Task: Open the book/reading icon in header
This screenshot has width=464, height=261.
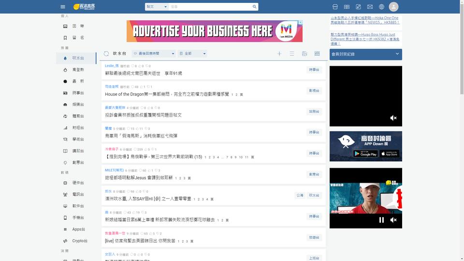Action: (x=347, y=6)
